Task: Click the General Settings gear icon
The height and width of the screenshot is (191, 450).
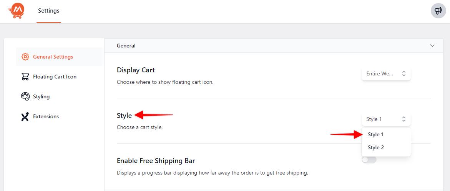Action: click(25, 57)
